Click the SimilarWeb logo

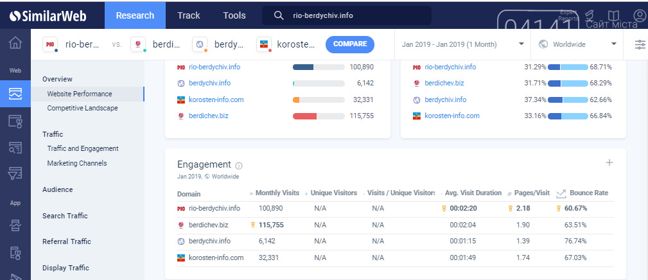48,15
